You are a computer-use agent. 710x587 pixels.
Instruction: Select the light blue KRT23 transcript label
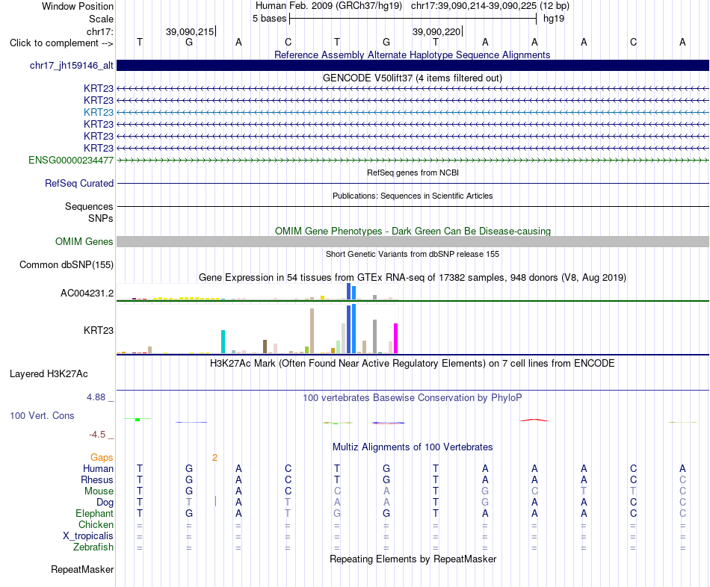click(98, 112)
